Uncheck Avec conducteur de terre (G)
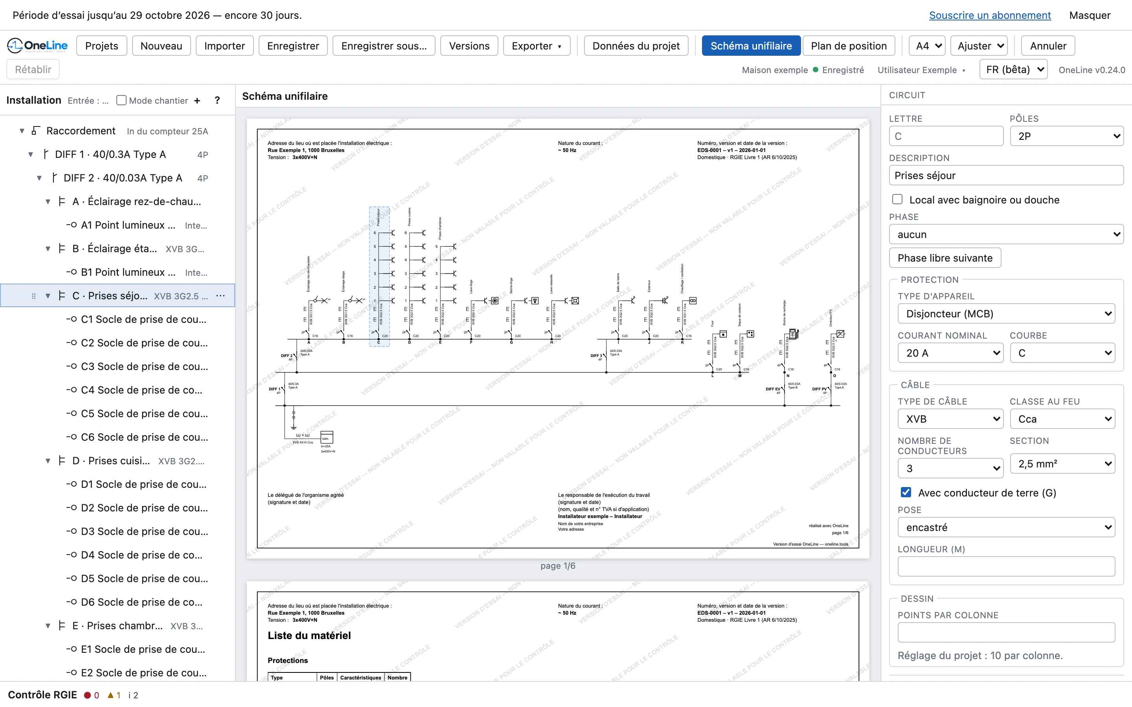The height and width of the screenshot is (707, 1132). tap(906, 493)
